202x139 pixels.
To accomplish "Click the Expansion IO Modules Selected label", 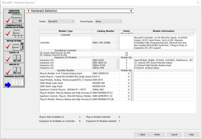I will point(101,121).
